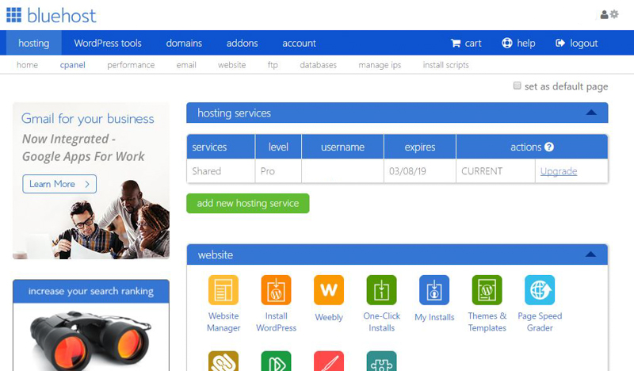This screenshot has width=634, height=371.
Task: Open the One-Click Installs icon
Action: (381, 290)
